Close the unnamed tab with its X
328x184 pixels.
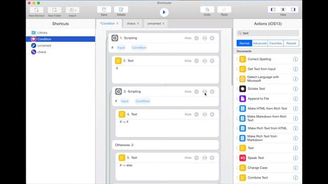pos(163,24)
